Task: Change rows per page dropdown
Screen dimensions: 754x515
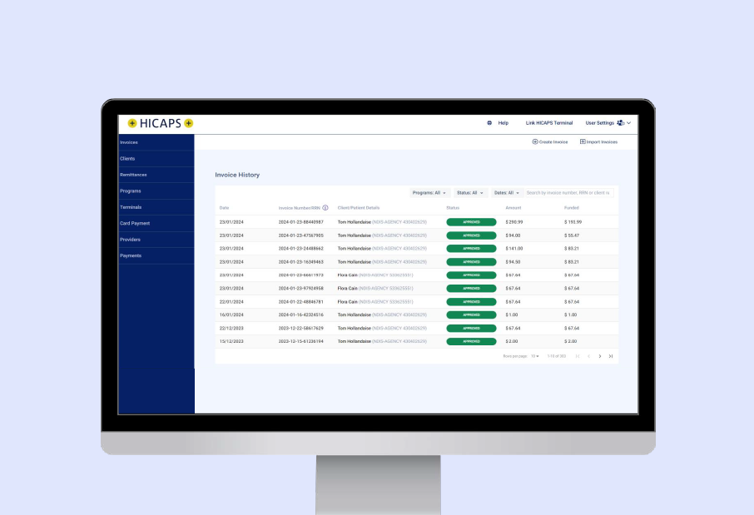Action: (x=535, y=356)
